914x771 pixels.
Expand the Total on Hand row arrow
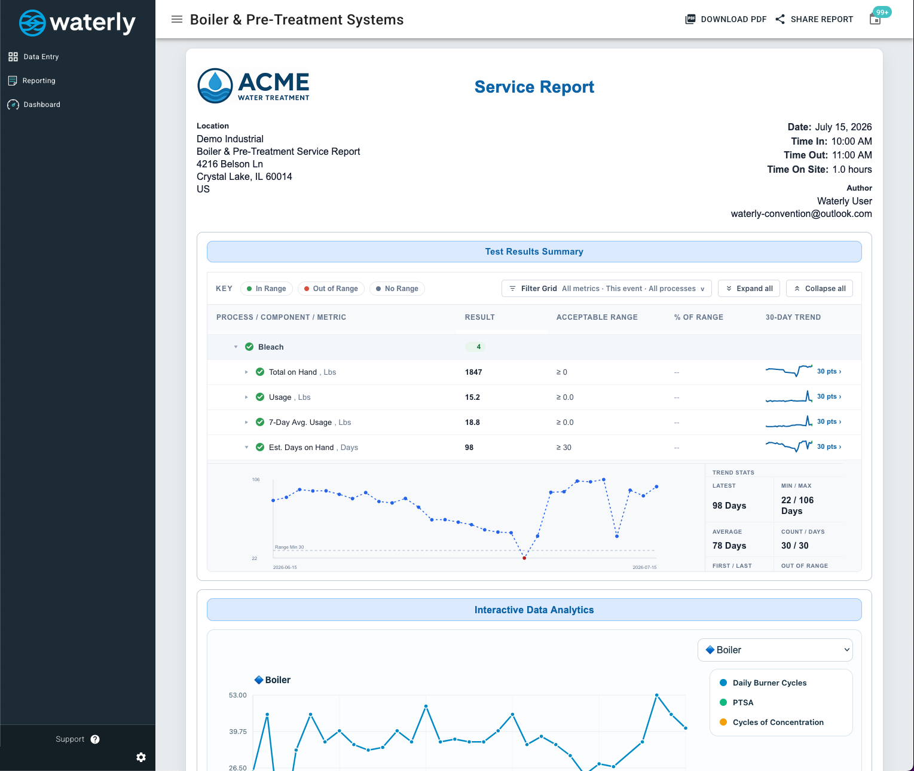coord(246,372)
